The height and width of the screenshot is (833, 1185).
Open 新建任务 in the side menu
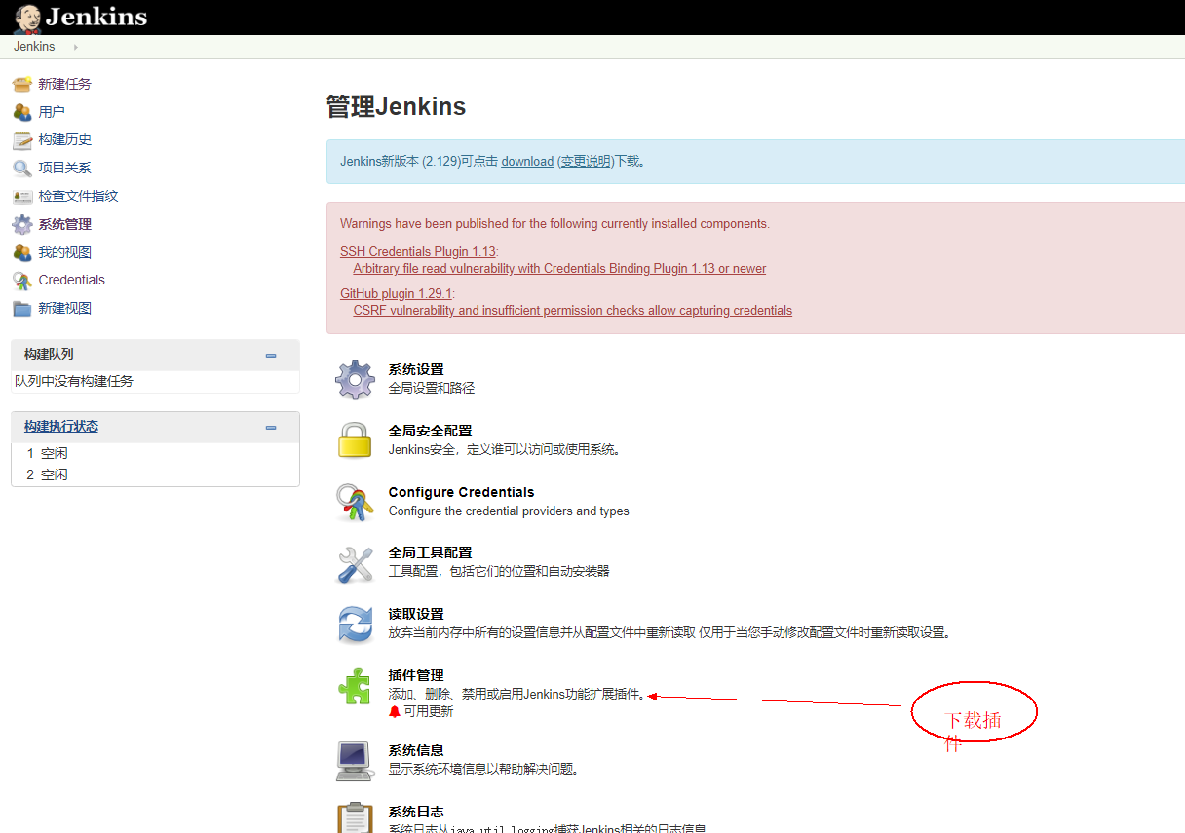[65, 85]
